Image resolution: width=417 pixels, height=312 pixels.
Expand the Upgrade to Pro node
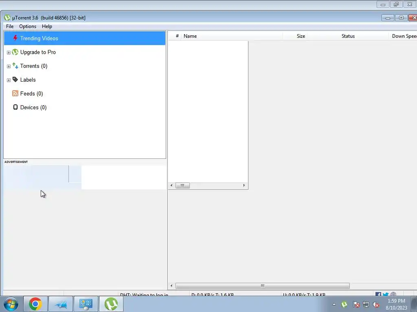point(9,52)
